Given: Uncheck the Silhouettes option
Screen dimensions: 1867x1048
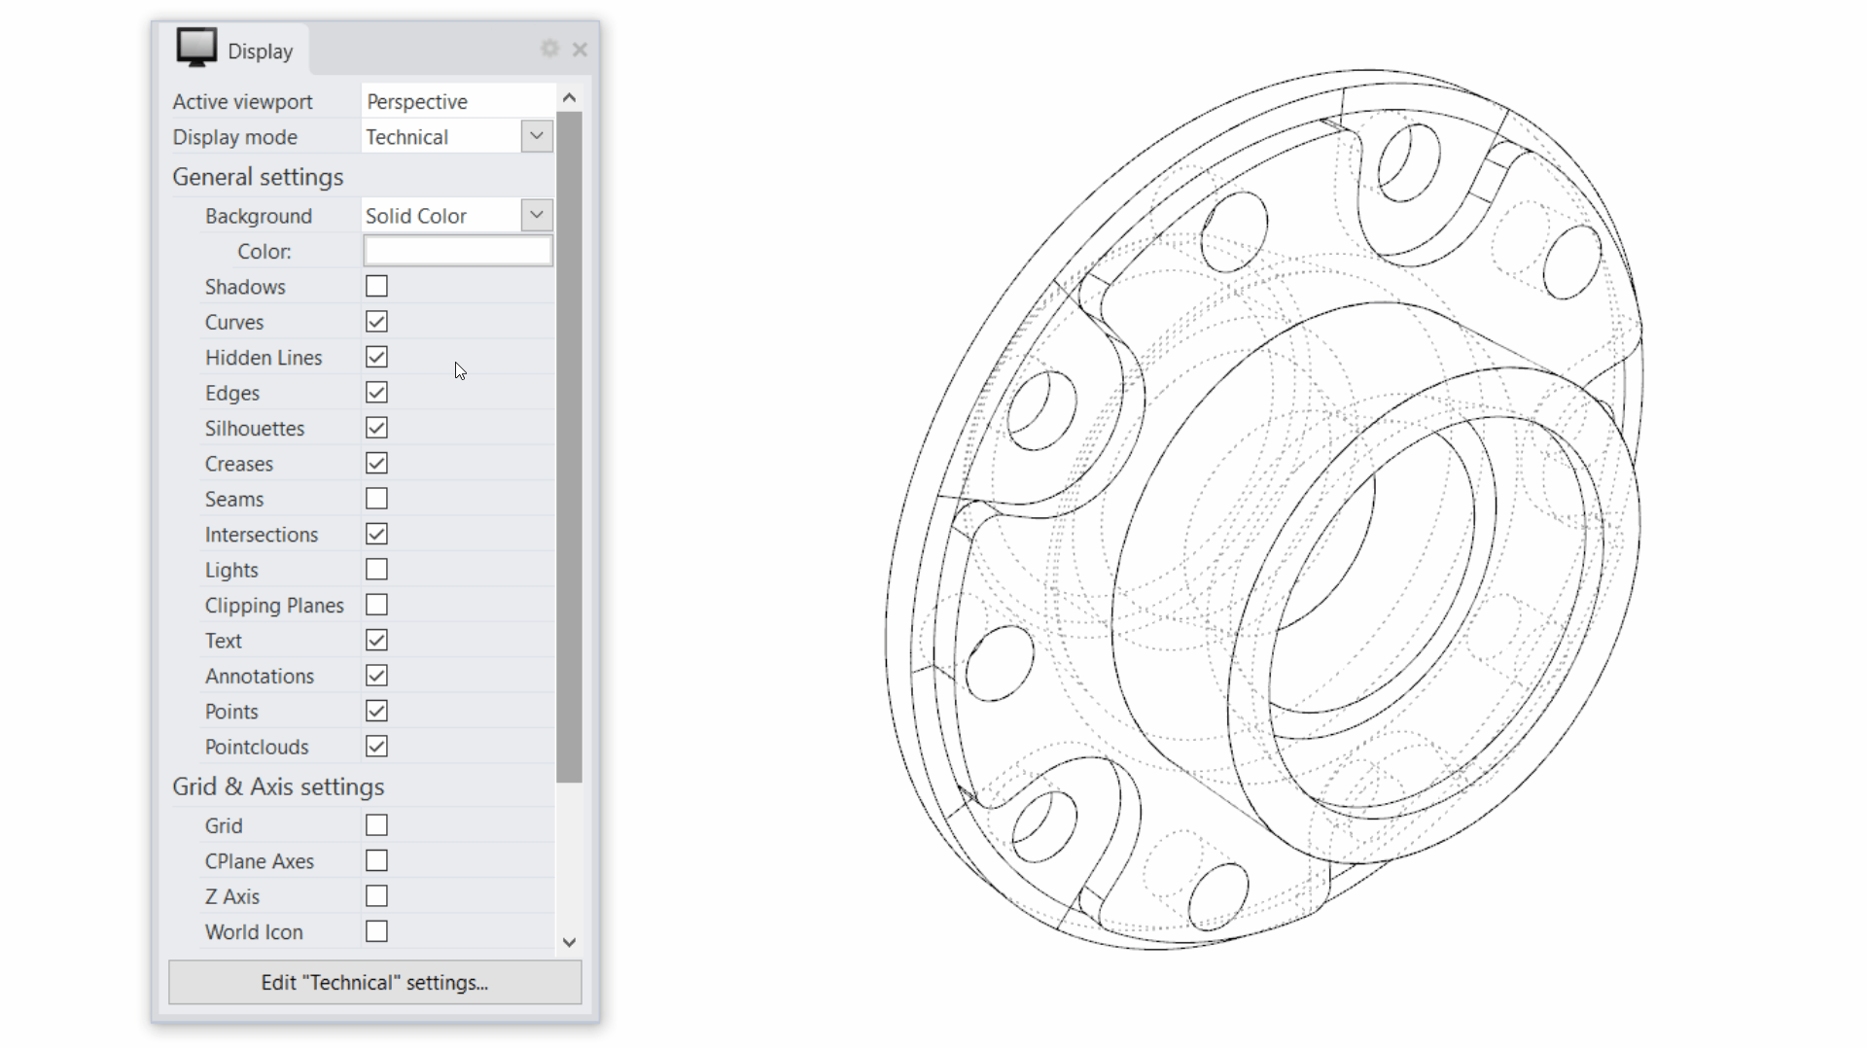Looking at the screenshot, I should (x=376, y=429).
